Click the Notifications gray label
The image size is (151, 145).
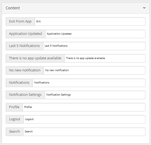pyautogui.click(x=19, y=83)
